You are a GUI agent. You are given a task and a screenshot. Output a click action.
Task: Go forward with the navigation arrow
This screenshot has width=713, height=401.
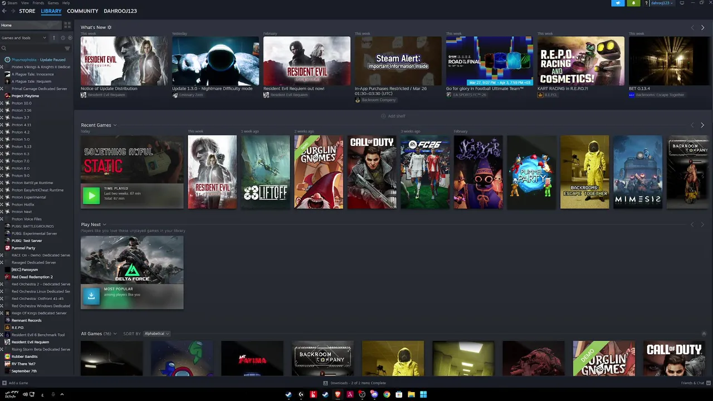click(14, 11)
